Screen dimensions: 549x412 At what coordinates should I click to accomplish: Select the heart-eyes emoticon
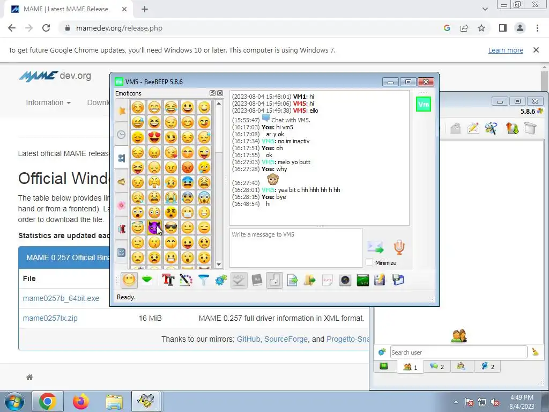[x=154, y=137]
